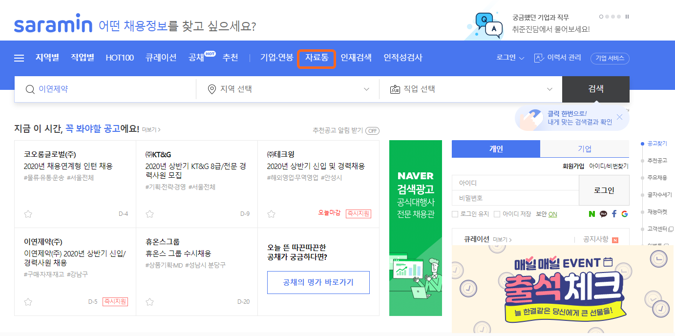Click the 기업 서비스 button

coord(610,58)
